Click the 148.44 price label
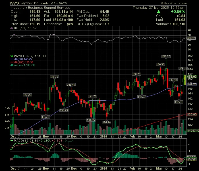 173,80
